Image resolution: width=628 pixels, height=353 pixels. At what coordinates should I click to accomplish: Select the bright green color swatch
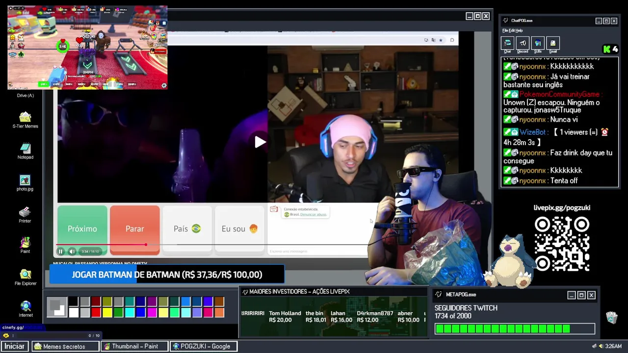click(x=118, y=312)
